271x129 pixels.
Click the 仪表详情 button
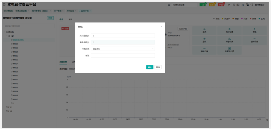(x=183, y=29)
